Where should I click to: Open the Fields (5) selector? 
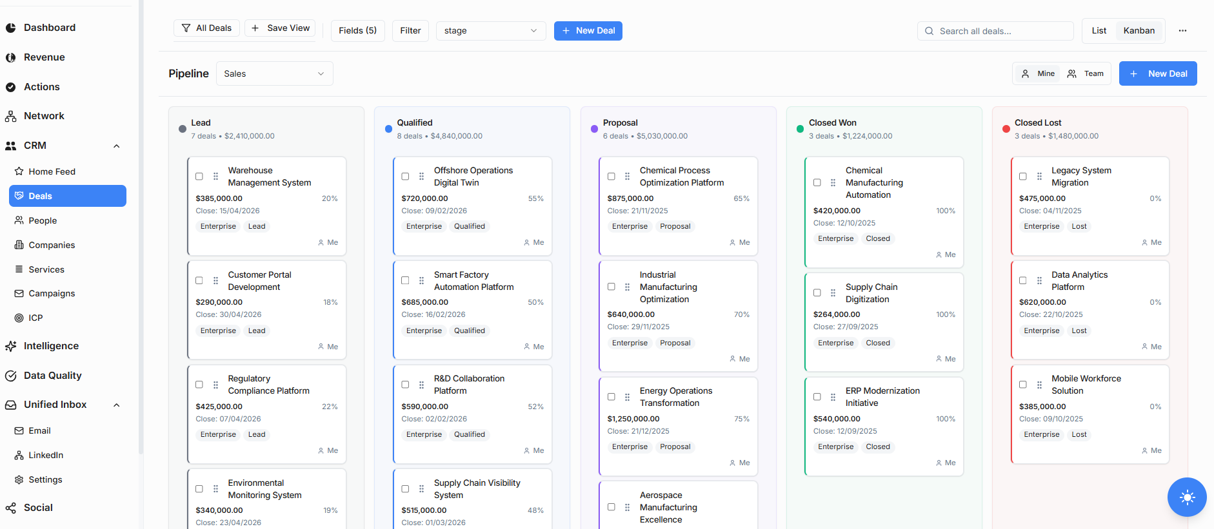[357, 31]
